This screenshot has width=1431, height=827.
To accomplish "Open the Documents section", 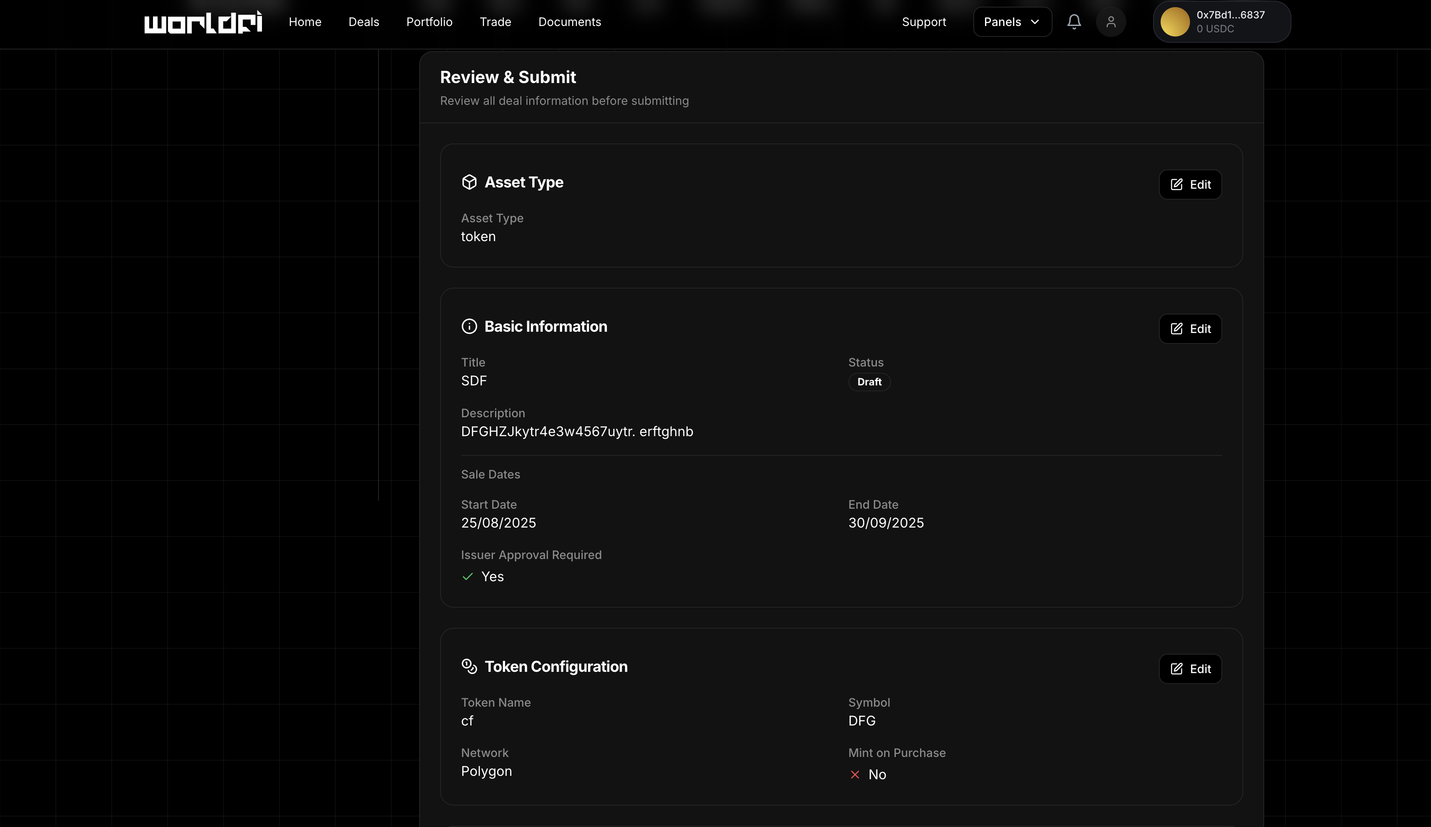I will click(569, 21).
